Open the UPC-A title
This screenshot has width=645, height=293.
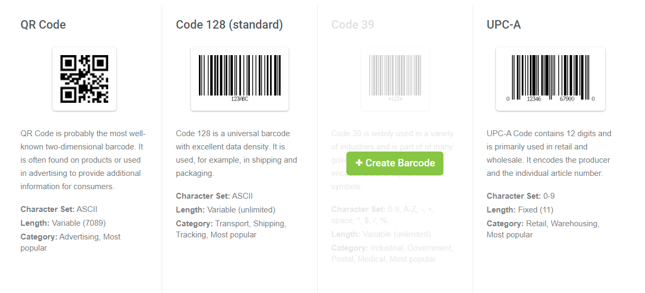pos(504,24)
